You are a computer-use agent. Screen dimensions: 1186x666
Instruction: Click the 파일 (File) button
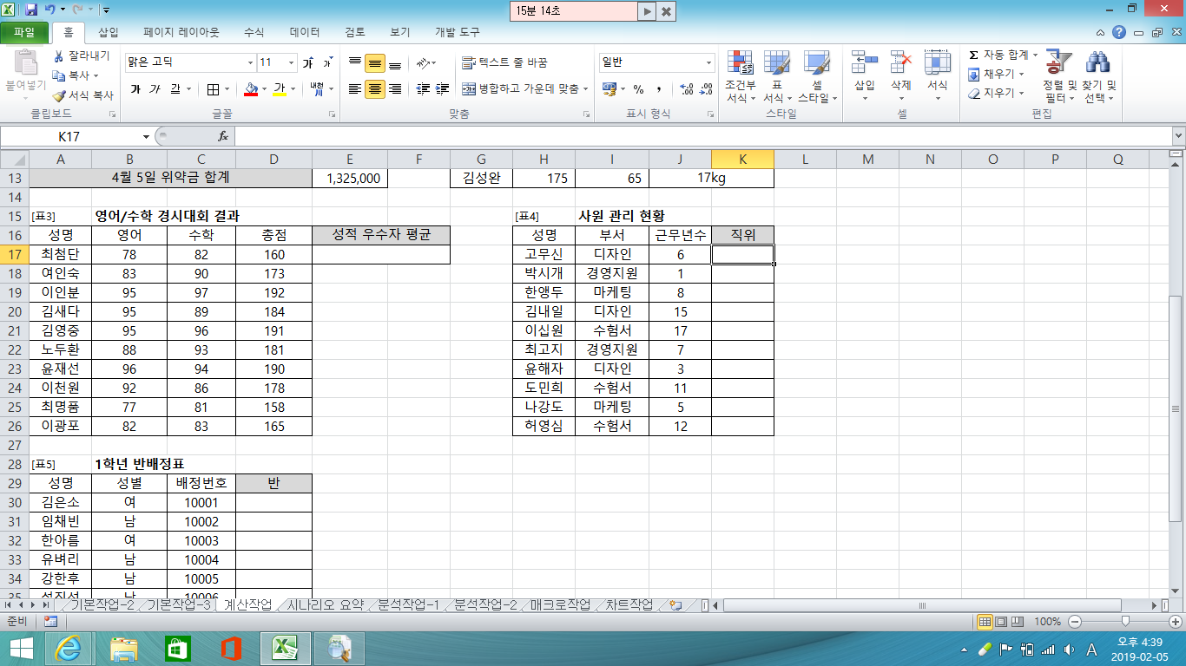pyautogui.click(x=24, y=32)
